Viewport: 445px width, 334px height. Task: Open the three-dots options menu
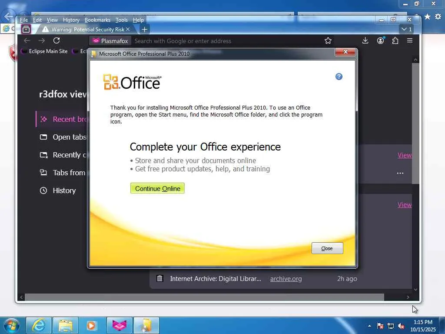(400, 173)
